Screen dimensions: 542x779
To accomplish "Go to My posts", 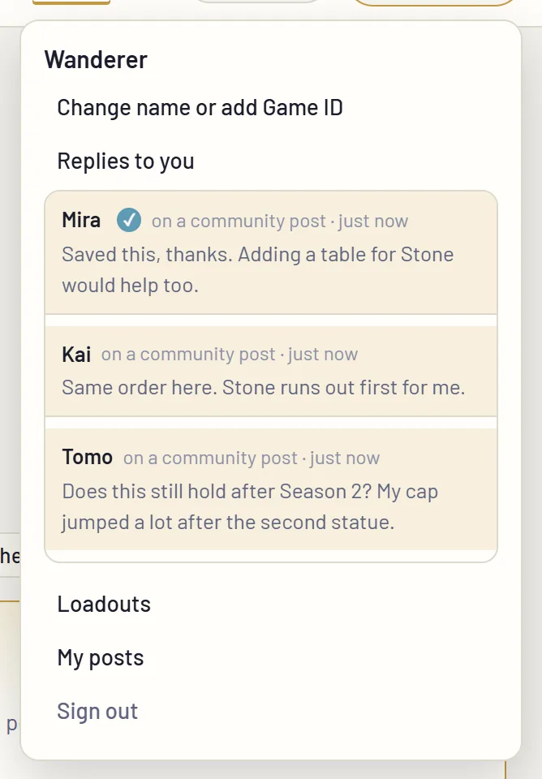I will click(x=101, y=658).
